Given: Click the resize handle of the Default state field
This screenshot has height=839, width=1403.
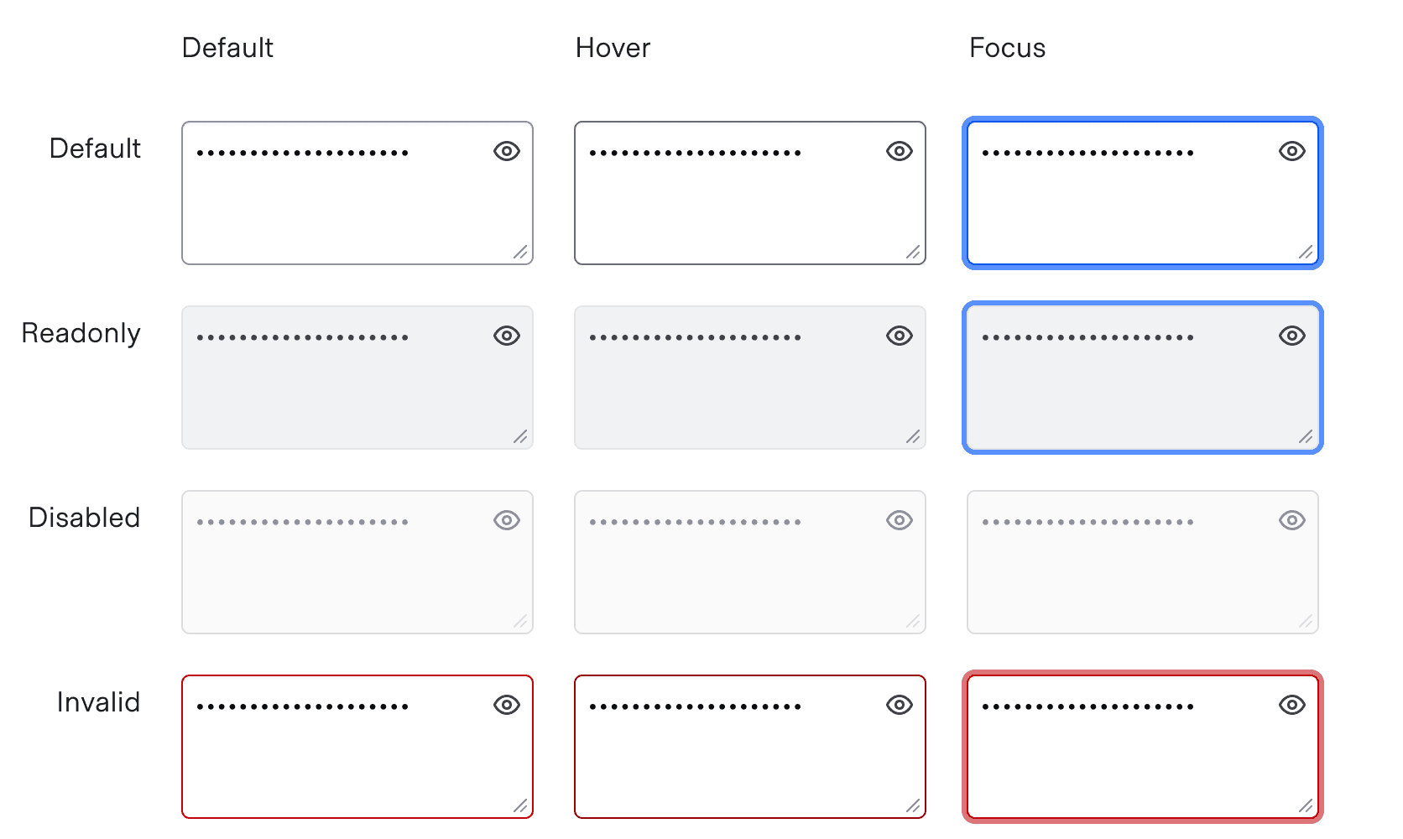Looking at the screenshot, I should coord(522,250).
